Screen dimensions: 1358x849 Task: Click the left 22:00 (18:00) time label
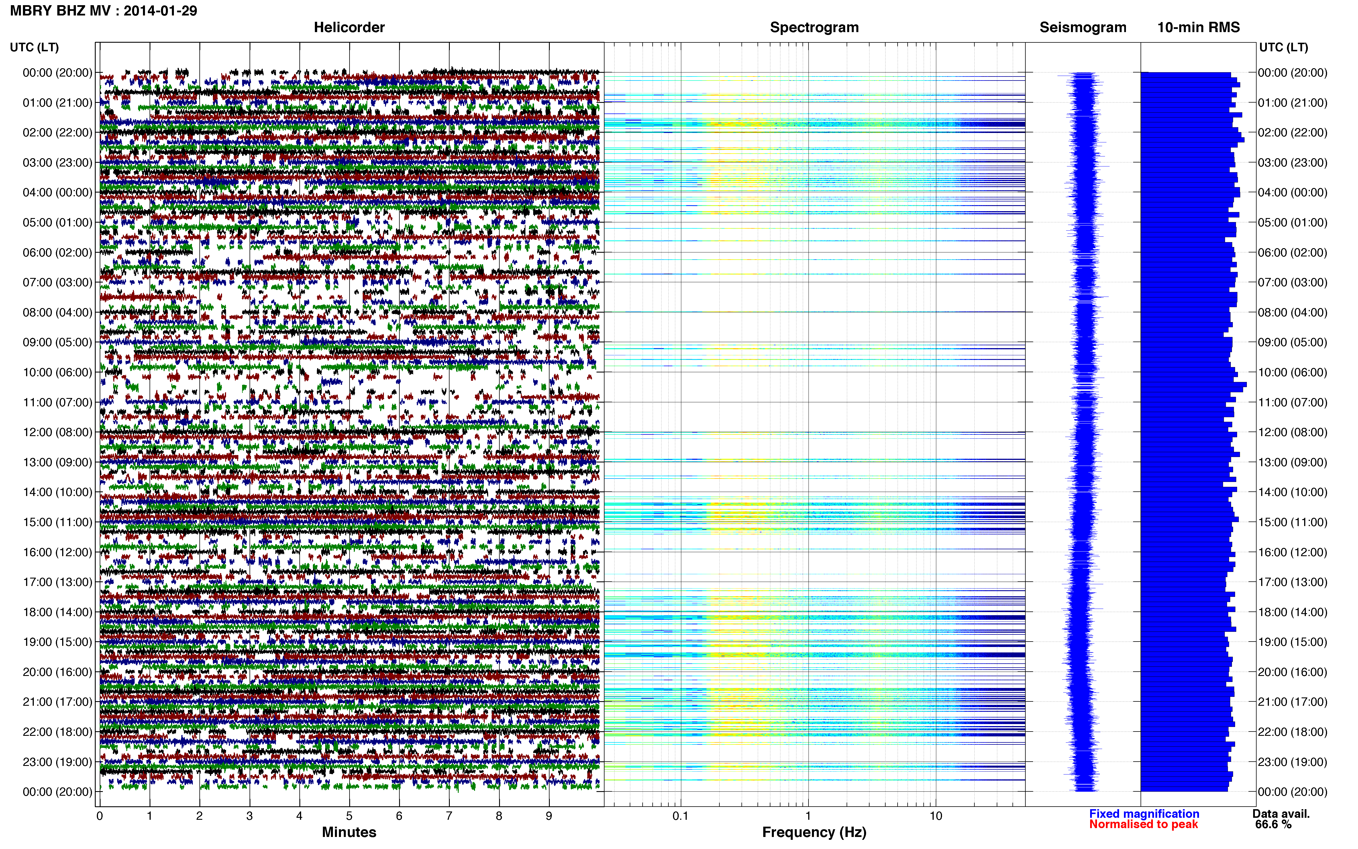coord(57,732)
